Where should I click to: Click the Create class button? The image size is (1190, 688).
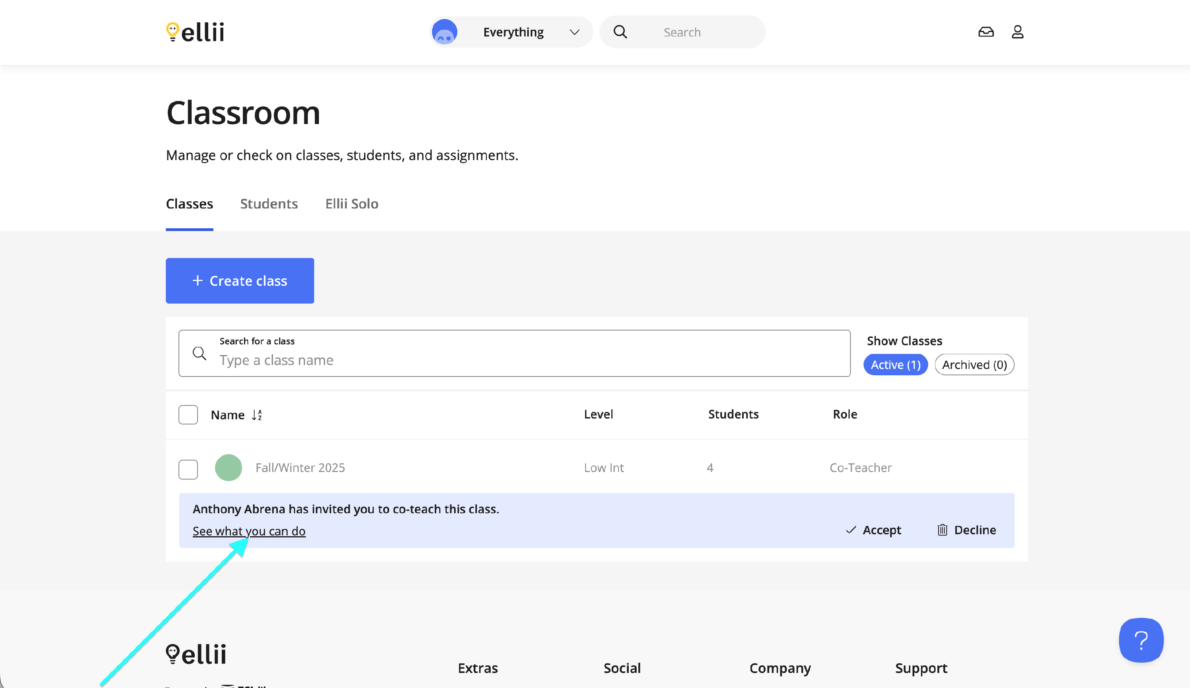pyautogui.click(x=240, y=281)
